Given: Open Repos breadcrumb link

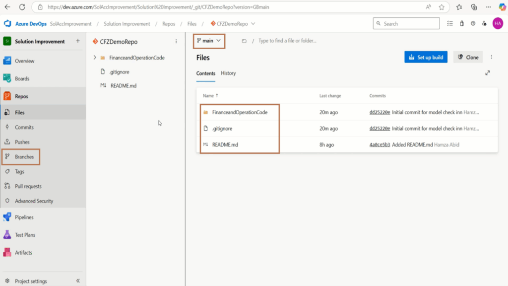Looking at the screenshot, I should pos(169,24).
